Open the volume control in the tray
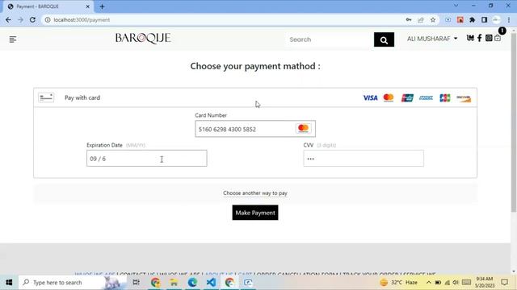Image resolution: width=517 pixels, height=290 pixels. click(456, 282)
